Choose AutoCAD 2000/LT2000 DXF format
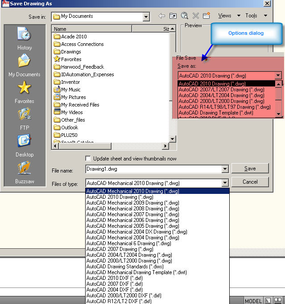Screen dimensions: 285x304 click(x=157, y=295)
